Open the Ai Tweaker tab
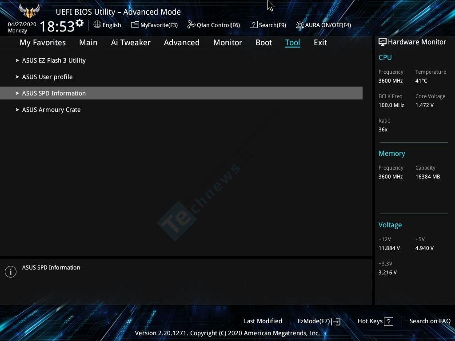Viewport: 455px width, 341px height. [131, 43]
